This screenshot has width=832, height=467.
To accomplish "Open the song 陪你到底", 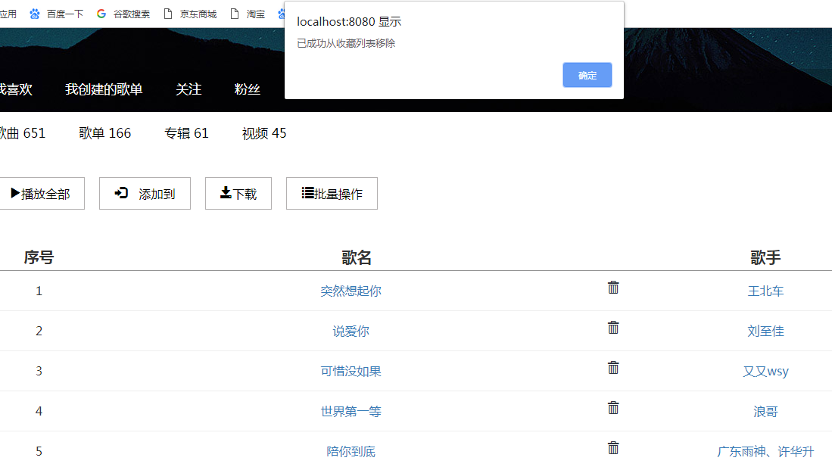I will tap(351, 452).
